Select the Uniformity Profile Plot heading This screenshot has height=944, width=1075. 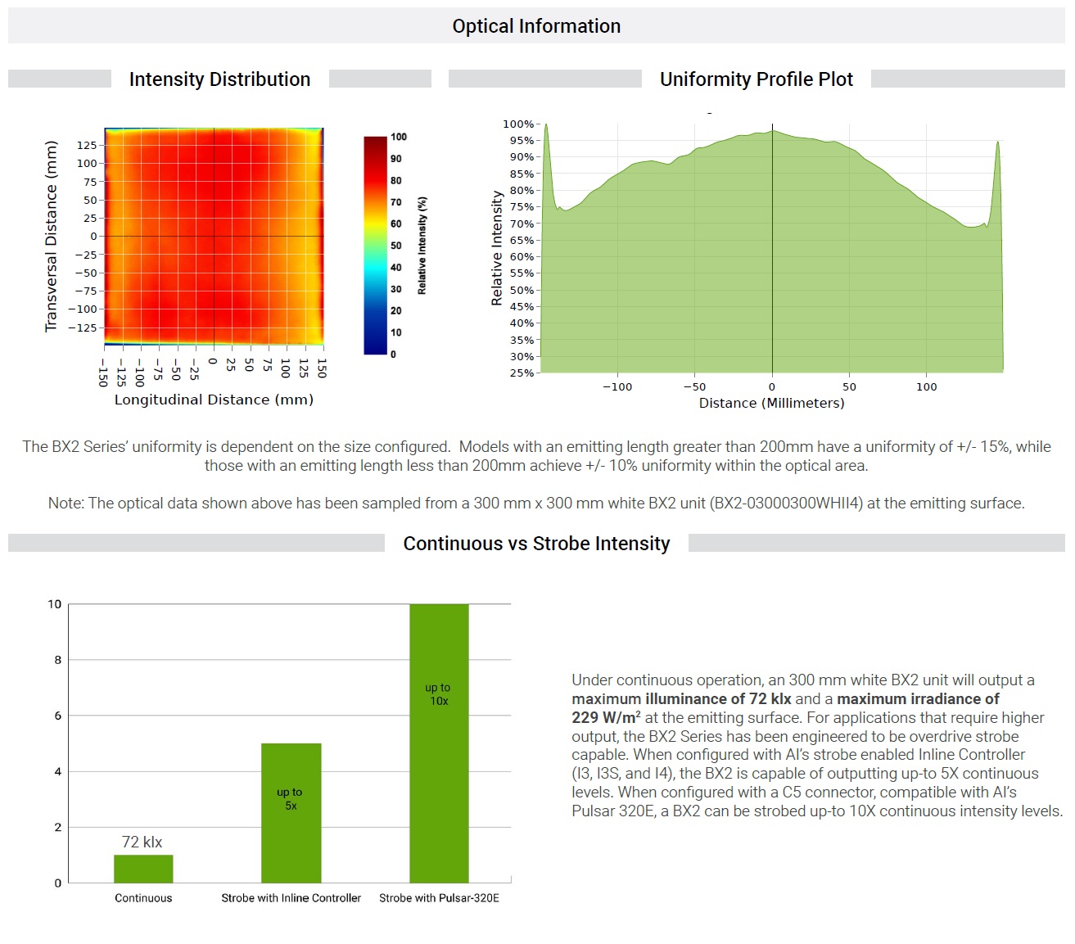point(756,79)
